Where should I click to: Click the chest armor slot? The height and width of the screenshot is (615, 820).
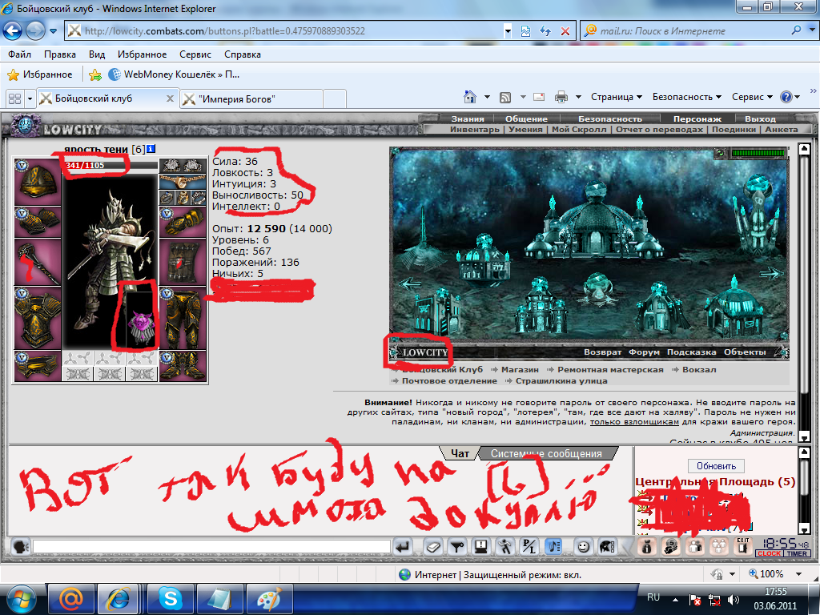[37, 318]
